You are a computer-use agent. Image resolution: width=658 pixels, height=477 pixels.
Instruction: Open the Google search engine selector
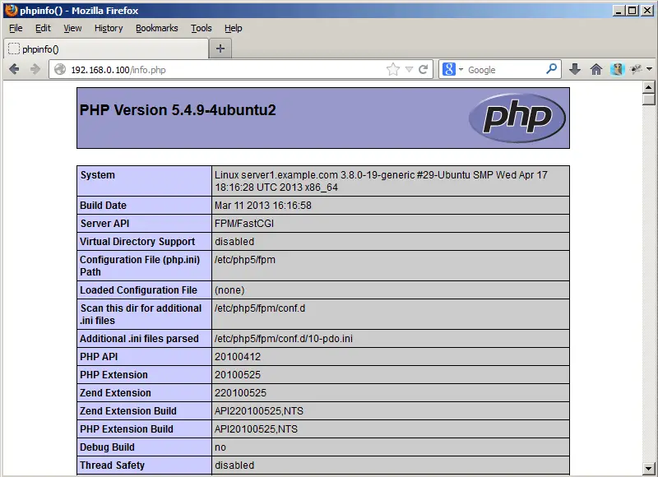453,69
